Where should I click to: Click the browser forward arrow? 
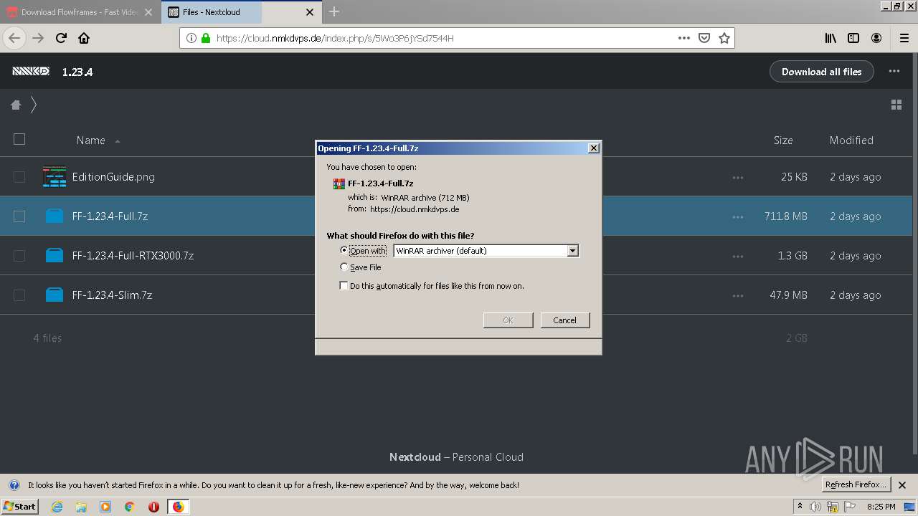tap(38, 38)
